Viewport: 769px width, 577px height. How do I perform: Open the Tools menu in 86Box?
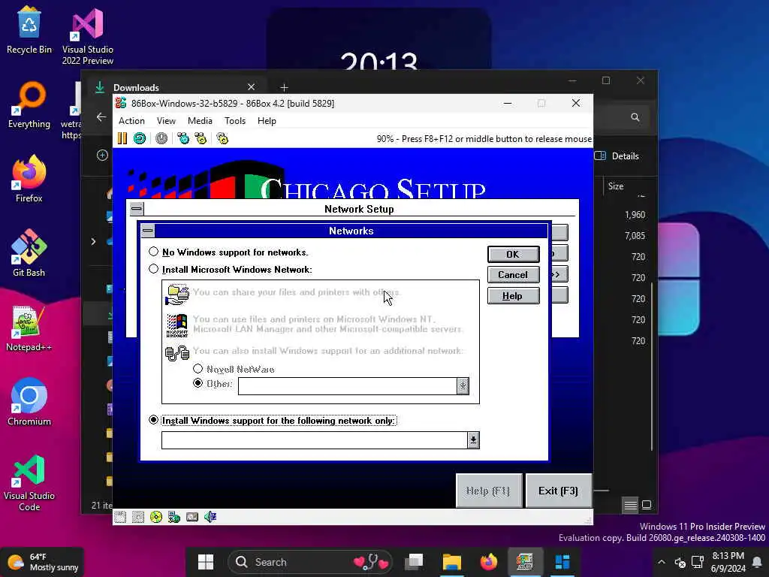235,121
